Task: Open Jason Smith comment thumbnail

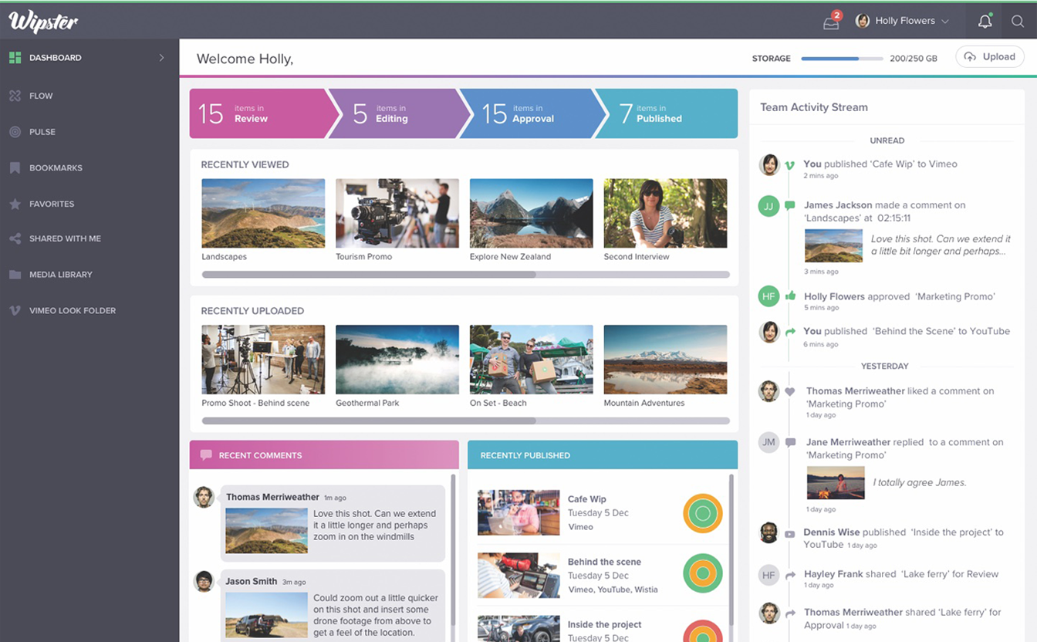Action: tap(266, 615)
